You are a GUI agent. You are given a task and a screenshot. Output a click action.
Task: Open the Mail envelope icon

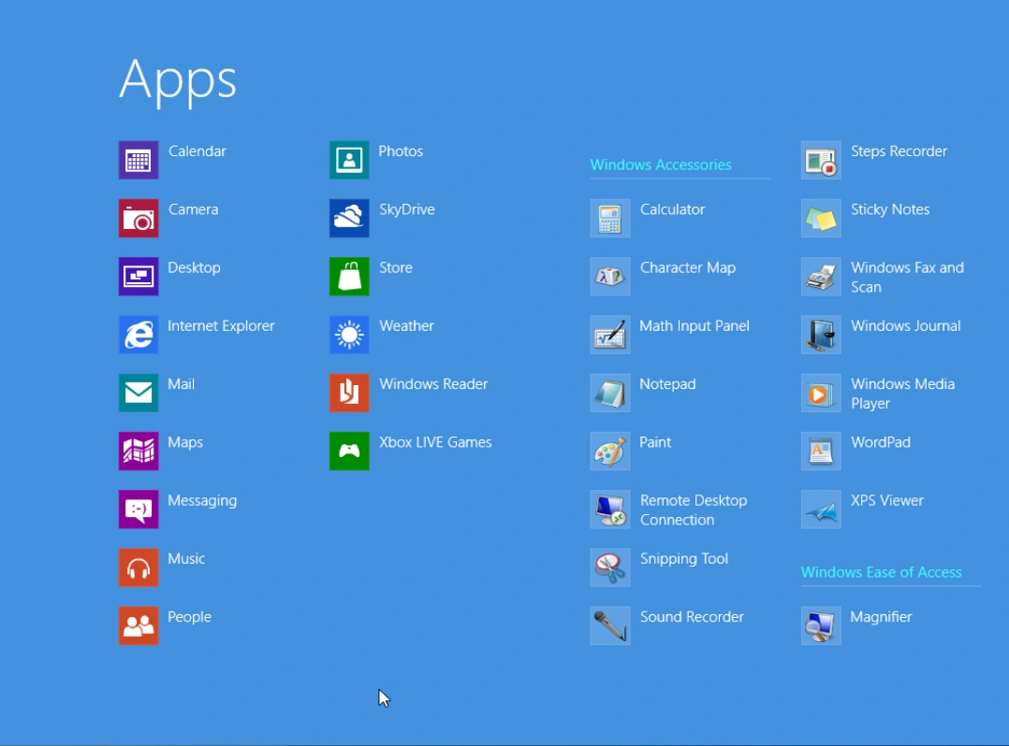coord(139,393)
